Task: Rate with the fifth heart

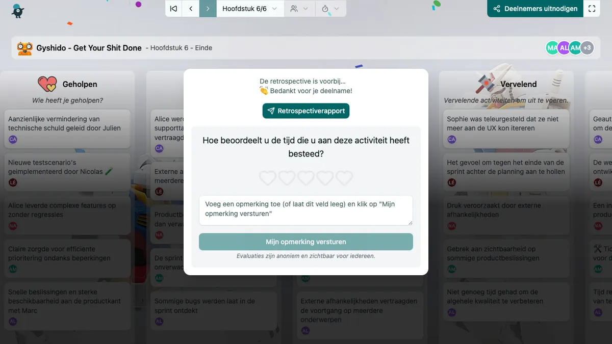Action: tap(344, 178)
